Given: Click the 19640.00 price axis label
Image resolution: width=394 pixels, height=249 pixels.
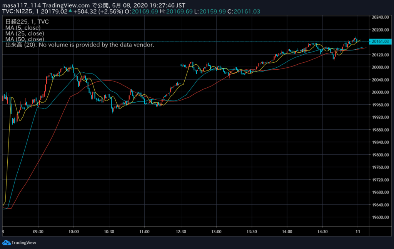Looking at the screenshot, I should (380, 205).
